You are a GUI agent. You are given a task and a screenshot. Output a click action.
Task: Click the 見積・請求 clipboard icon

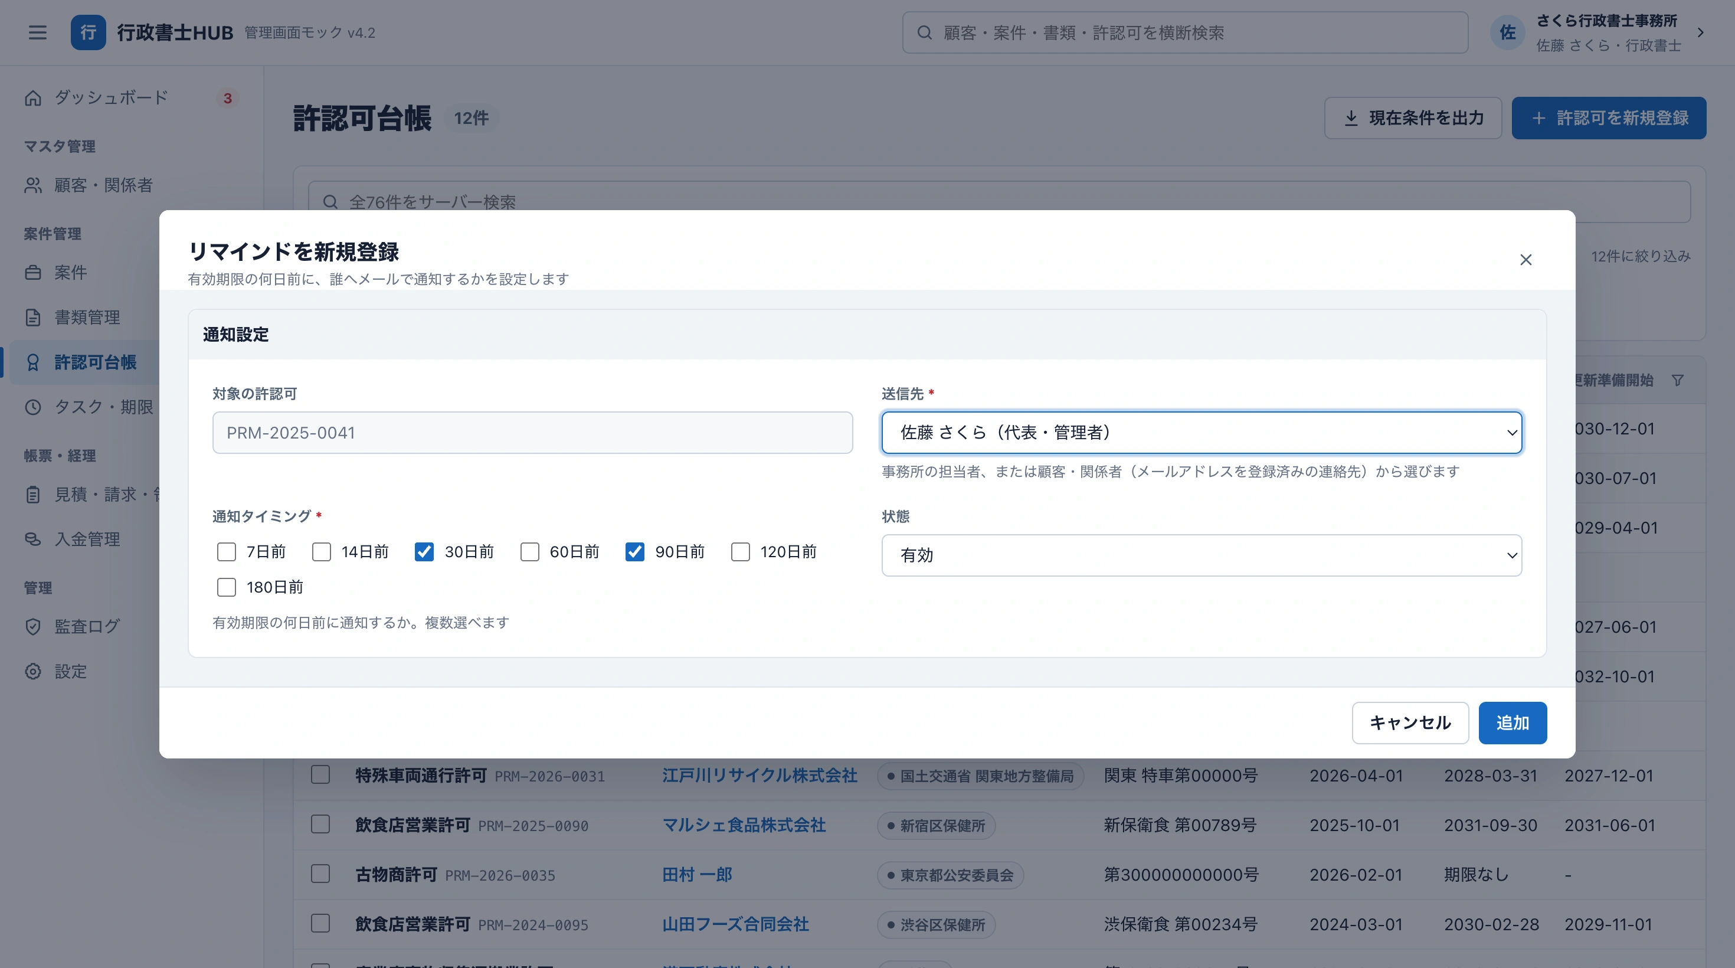coord(33,495)
